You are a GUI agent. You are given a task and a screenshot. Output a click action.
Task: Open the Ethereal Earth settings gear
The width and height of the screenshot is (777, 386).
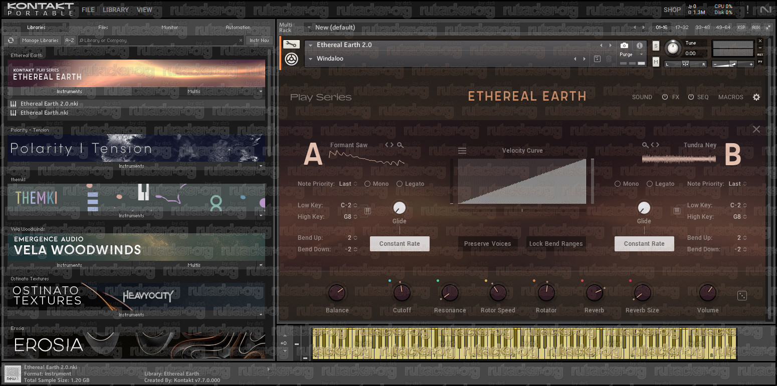pos(756,97)
